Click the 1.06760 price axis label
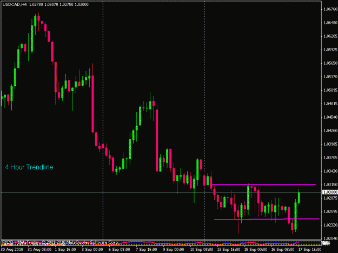Screen dimensions: 338x253 (330, 9)
